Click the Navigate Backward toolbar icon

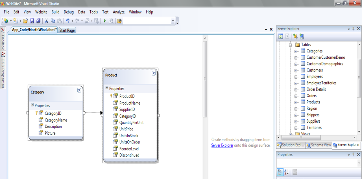point(88,21)
